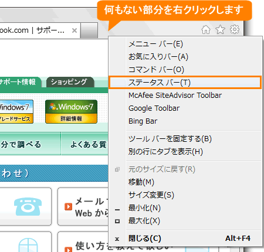
Task: Open a new tab with blank tab button
Action: click(89, 30)
